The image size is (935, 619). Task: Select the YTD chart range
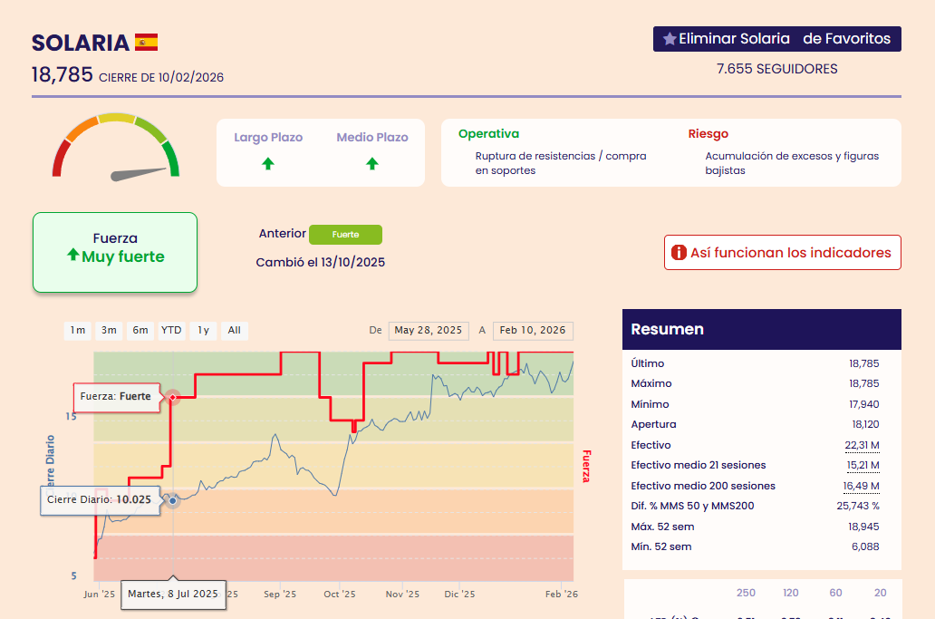[x=172, y=331]
